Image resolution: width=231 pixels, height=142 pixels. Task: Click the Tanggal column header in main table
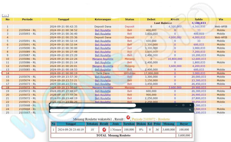click(64, 19)
